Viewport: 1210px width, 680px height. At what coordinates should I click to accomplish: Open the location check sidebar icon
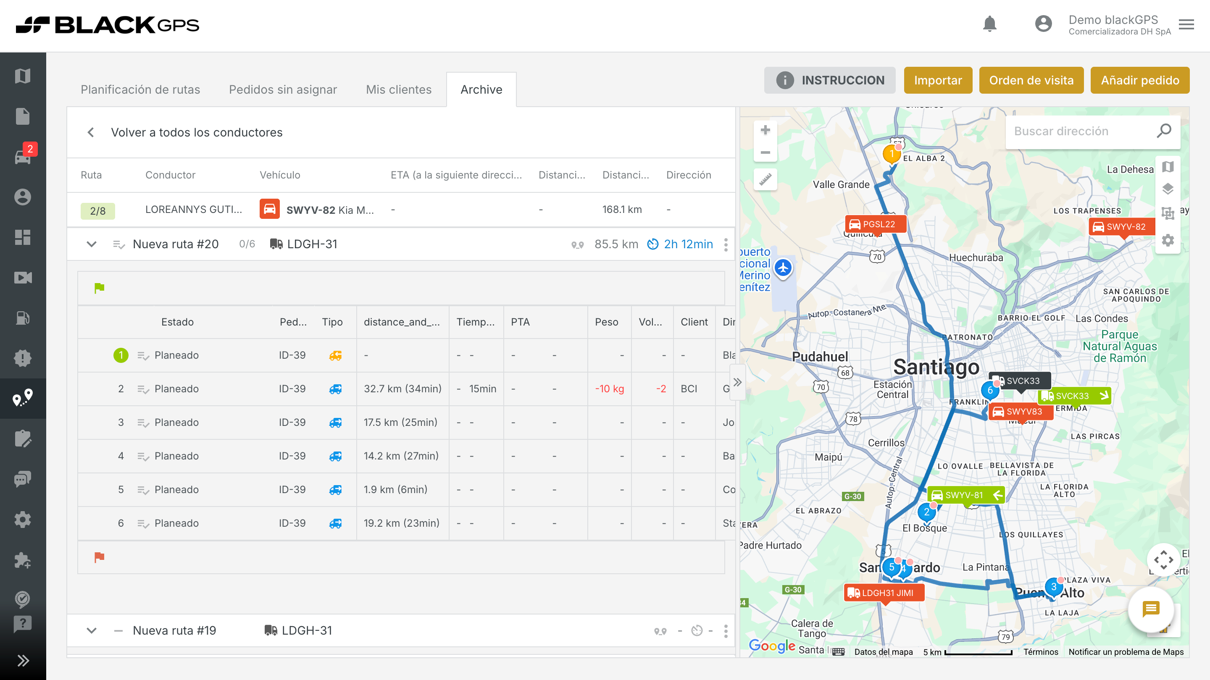tap(23, 599)
